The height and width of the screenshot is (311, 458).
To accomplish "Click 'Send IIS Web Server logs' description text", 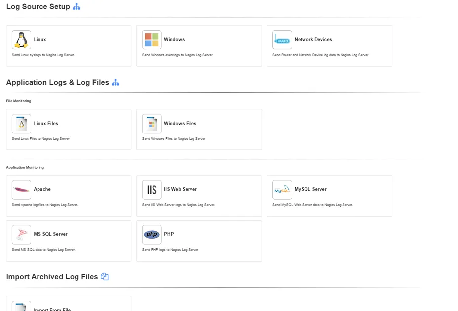I will tap(179, 205).
